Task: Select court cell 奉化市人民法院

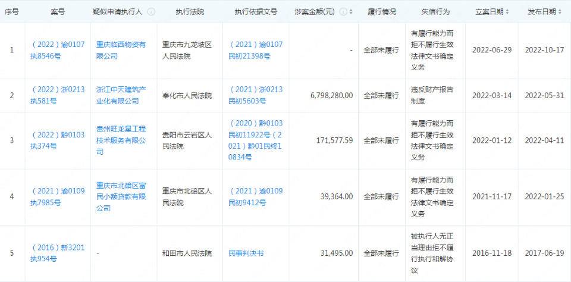Action: tap(186, 96)
